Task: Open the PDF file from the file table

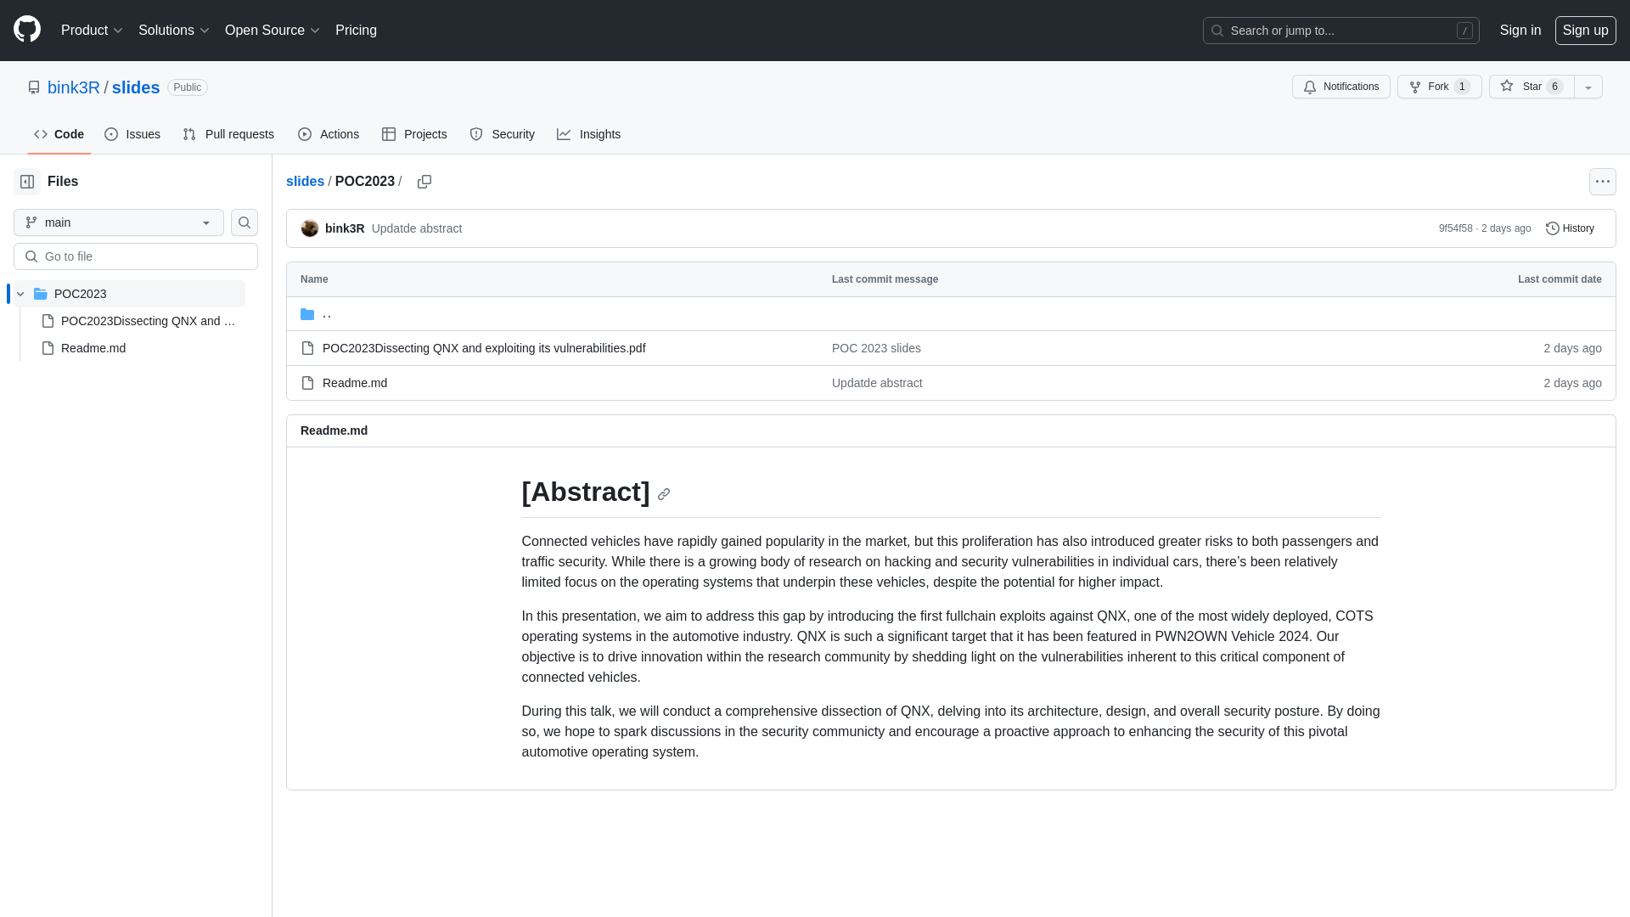Action: (484, 348)
